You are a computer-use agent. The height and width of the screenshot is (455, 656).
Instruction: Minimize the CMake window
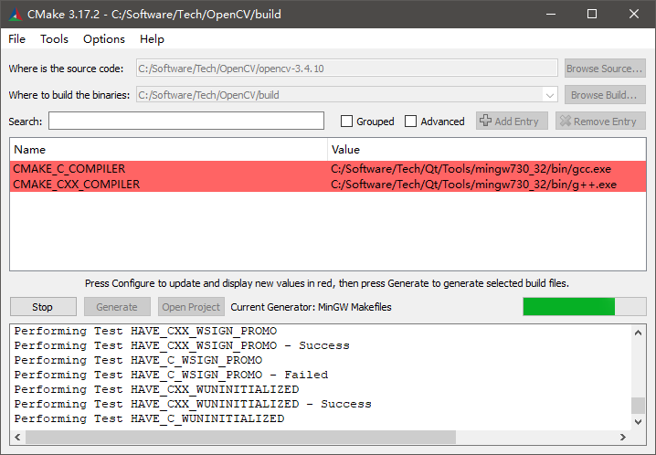click(x=551, y=15)
